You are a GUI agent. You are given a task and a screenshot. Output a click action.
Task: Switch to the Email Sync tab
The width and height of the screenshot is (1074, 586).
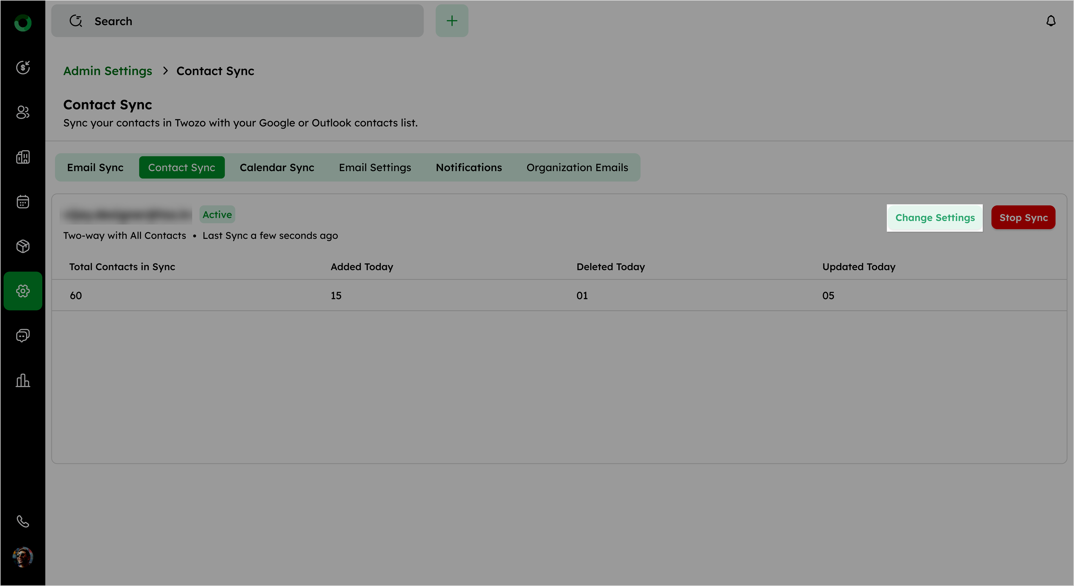click(95, 168)
